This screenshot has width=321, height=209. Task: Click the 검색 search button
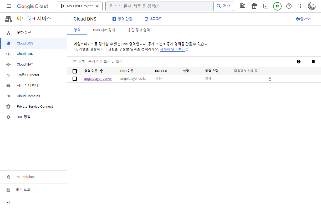tap(224, 6)
